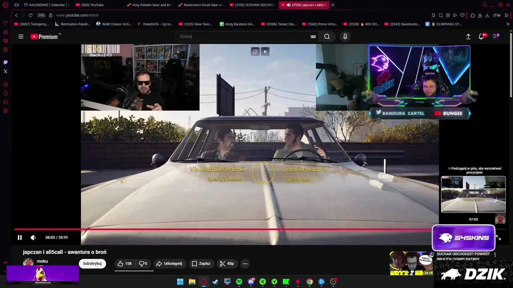Open Retribution Paladi... bookmark

tap(73, 24)
